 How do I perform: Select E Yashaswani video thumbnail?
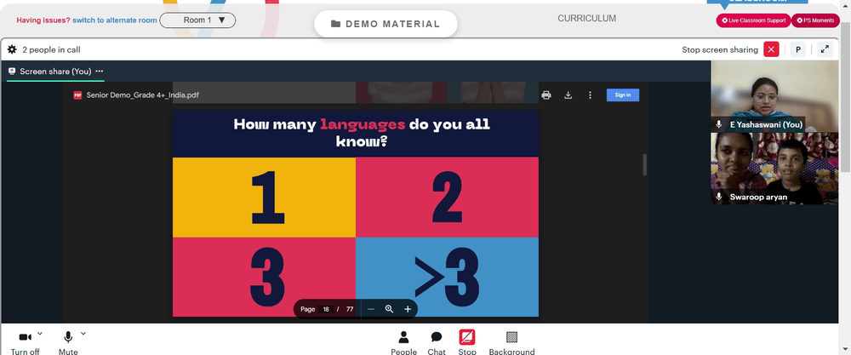774,96
